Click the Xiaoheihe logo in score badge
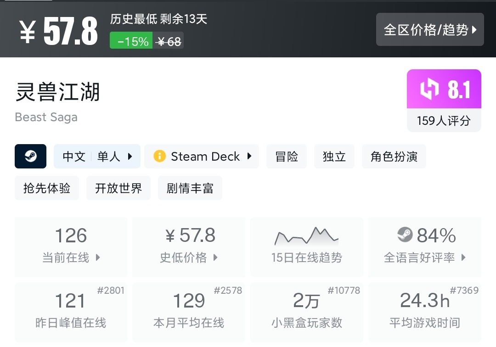The height and width of the screenshot is (347, 496). (x=429, y=89)
